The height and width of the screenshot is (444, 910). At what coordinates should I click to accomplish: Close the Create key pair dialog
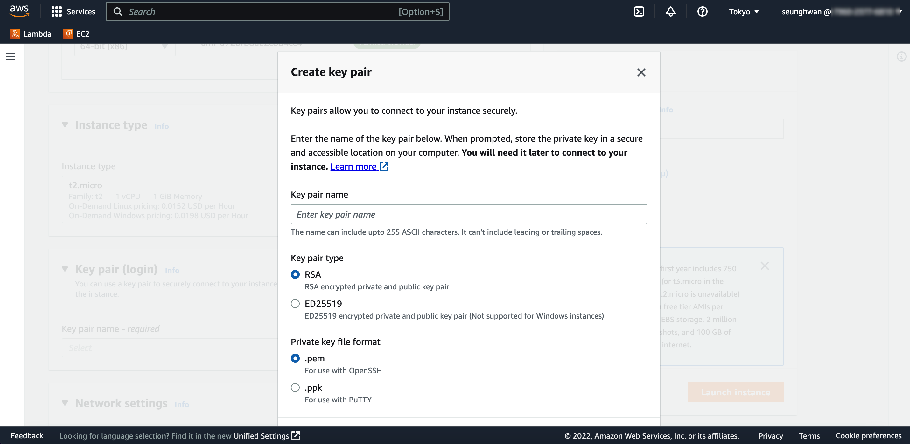pos(641,72)
